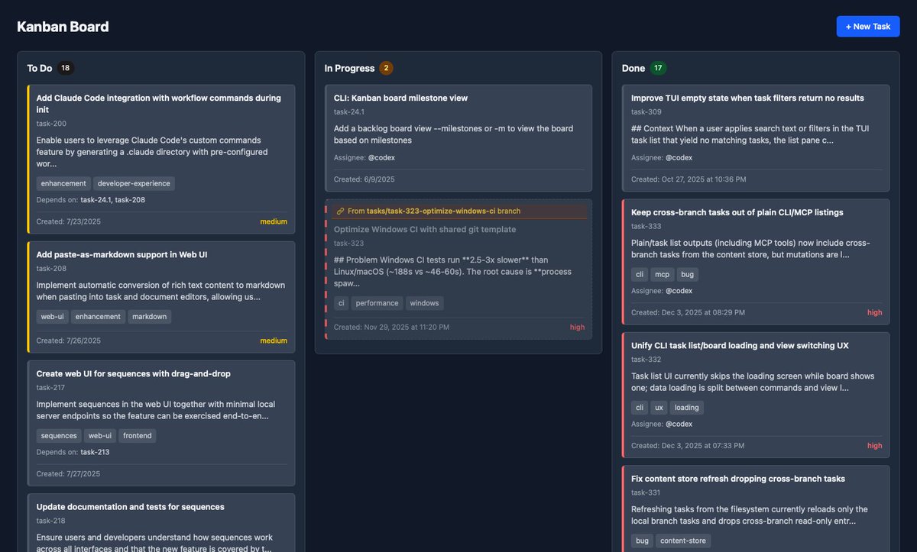
Task: Click Created: Dec 3, 2025 at 08:29 PM
Action: coord(688,312)
